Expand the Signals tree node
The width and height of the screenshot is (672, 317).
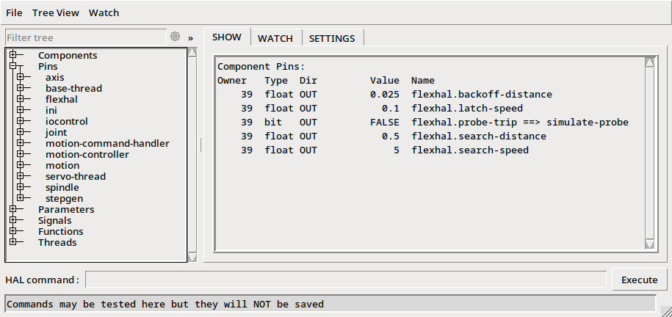(x=12, y=220)
